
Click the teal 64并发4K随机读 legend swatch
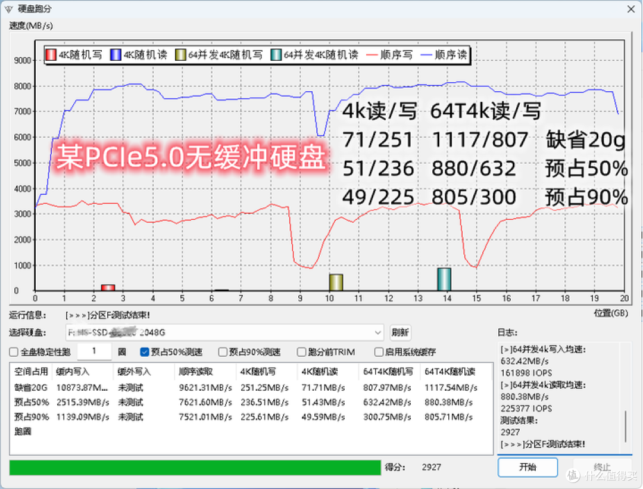tap(276, 55)
